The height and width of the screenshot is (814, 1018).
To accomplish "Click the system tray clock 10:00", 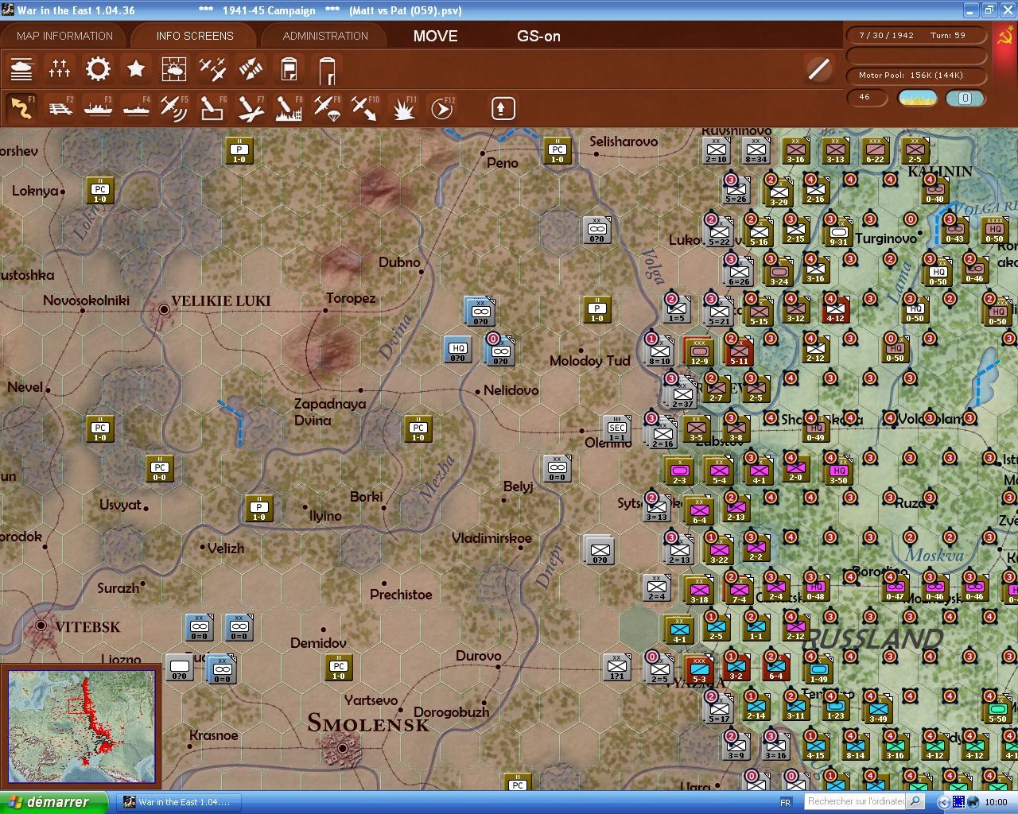I will coord(996,802).
